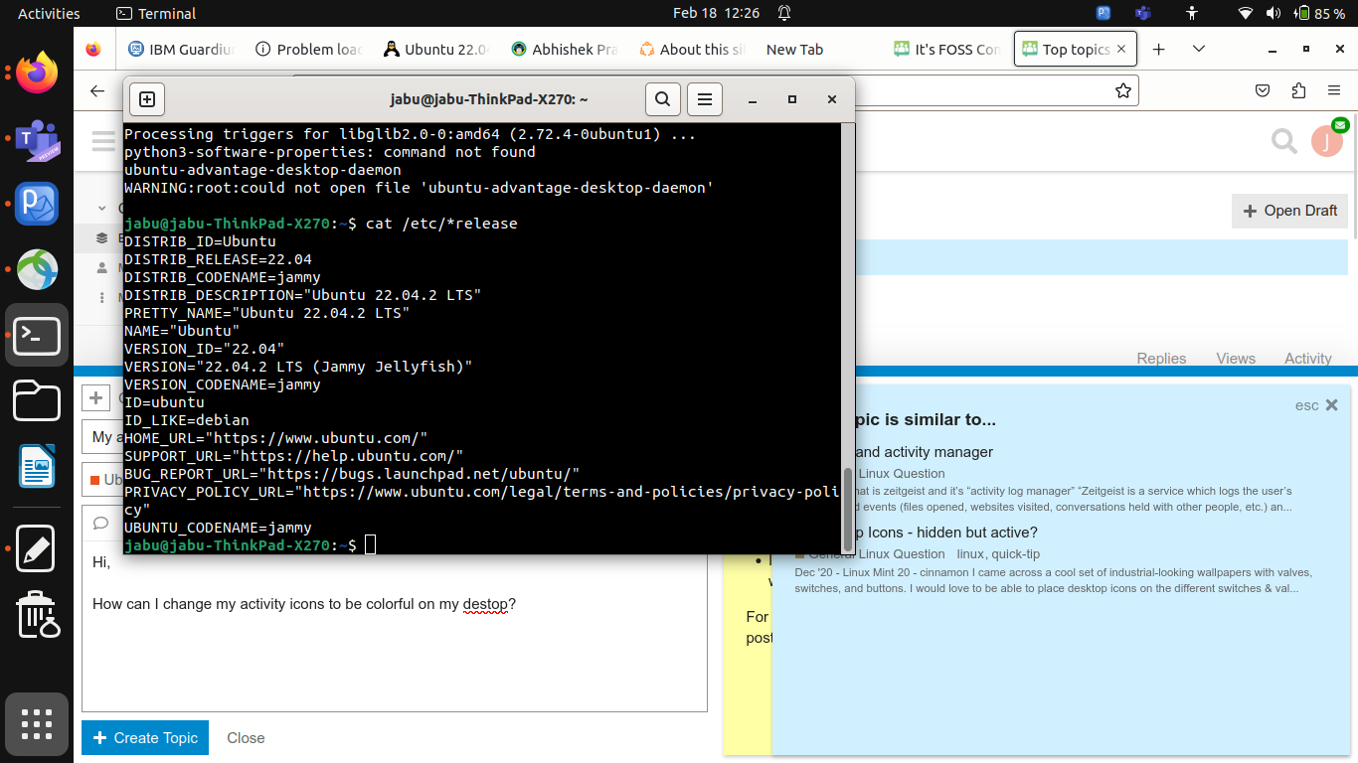This screenshot has width=1358, height=763.
Task: Open the J user avatar menu
Action: coord(1326,141)
